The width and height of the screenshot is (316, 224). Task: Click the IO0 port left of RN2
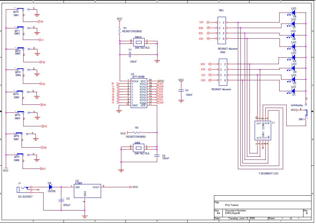click(206, 80)
